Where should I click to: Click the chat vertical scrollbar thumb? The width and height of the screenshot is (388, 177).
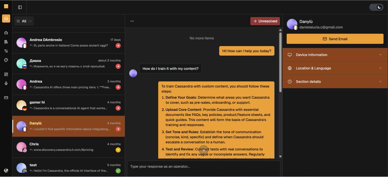coord(280,62)
